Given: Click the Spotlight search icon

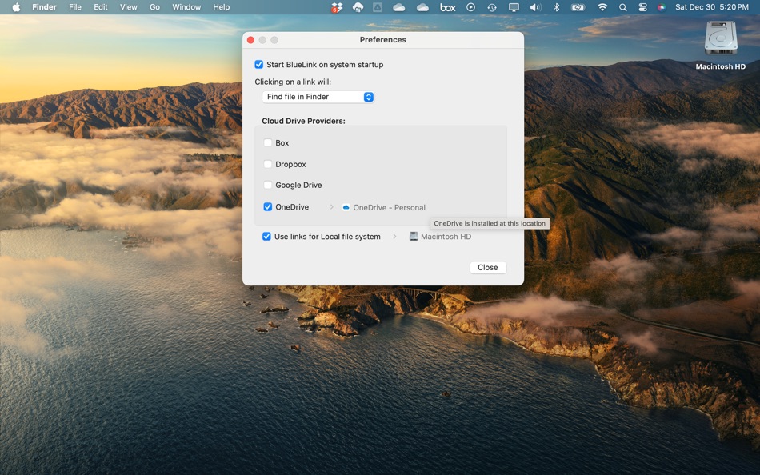Looking at the screenshot, I should coord(622,7).
